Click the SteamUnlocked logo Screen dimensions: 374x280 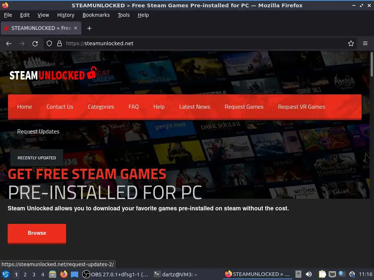tap(53, 74)
